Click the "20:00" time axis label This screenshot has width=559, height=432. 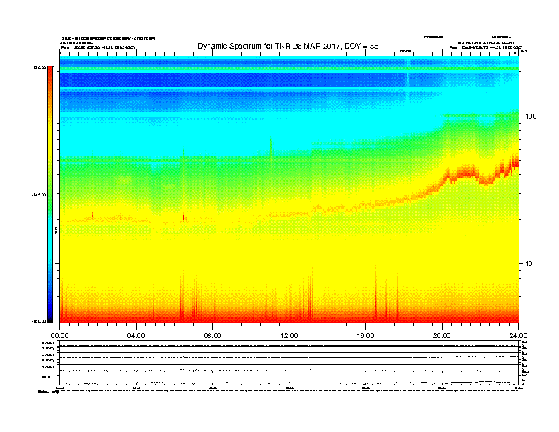[442, 336]
